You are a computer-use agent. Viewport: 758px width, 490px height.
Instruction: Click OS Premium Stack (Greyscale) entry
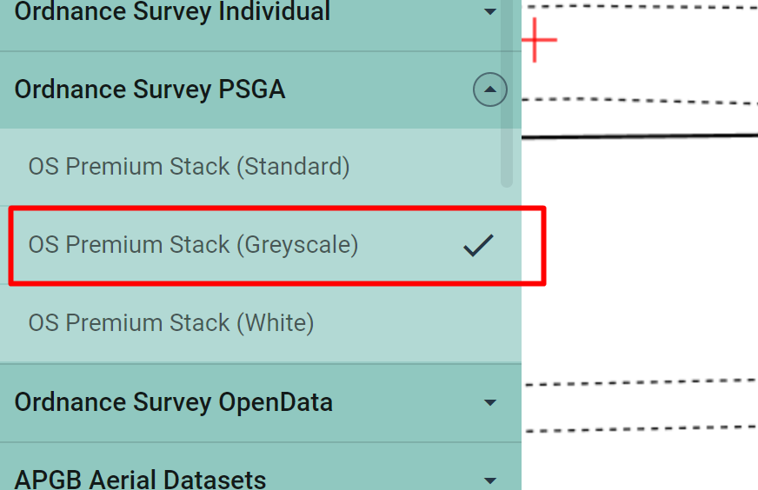(x=193, y=245)
